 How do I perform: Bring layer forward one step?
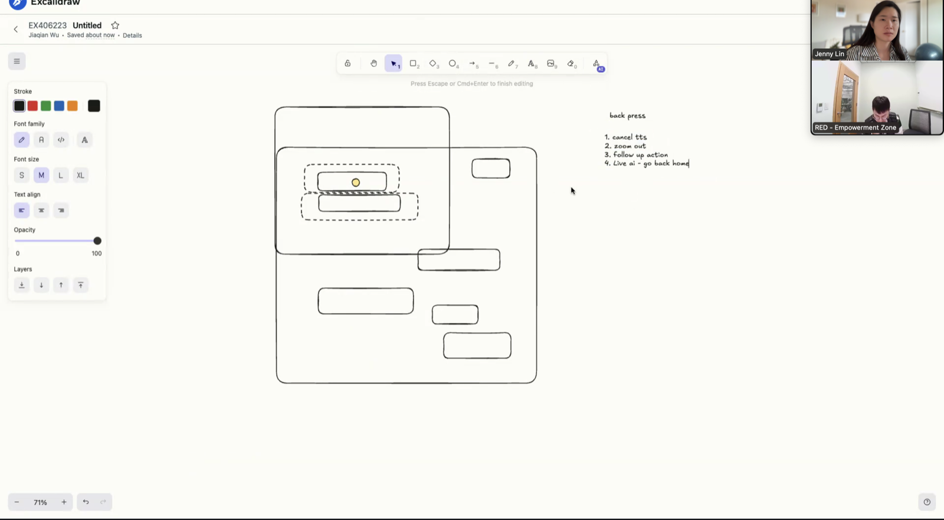(x=61, y=285)
